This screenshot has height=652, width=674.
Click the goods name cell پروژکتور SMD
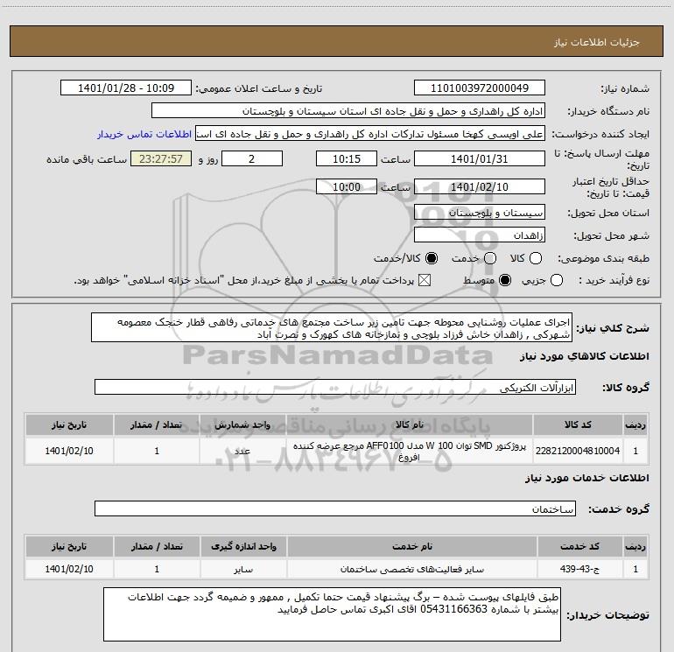coord(410,451)
